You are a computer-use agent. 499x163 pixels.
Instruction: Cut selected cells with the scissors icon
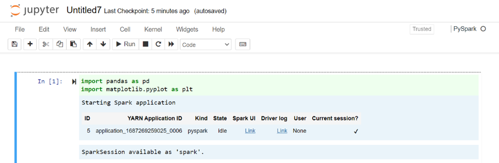pyautogui.click(x=46, y=44)
